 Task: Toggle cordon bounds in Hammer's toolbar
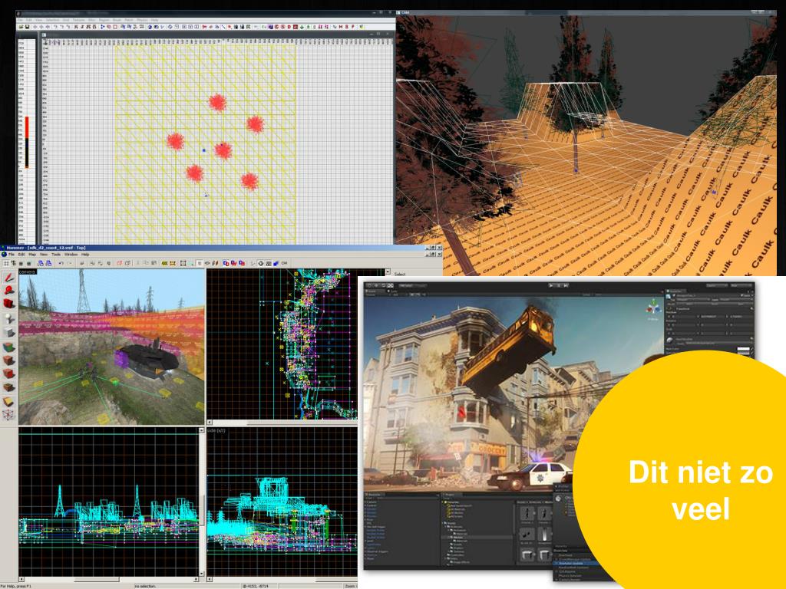coord(164,263)
